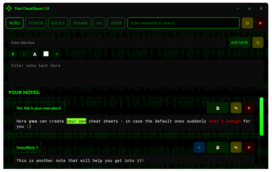
Task: Edit SomeNote 1 with pencil icon
Action: coord(236,147)
